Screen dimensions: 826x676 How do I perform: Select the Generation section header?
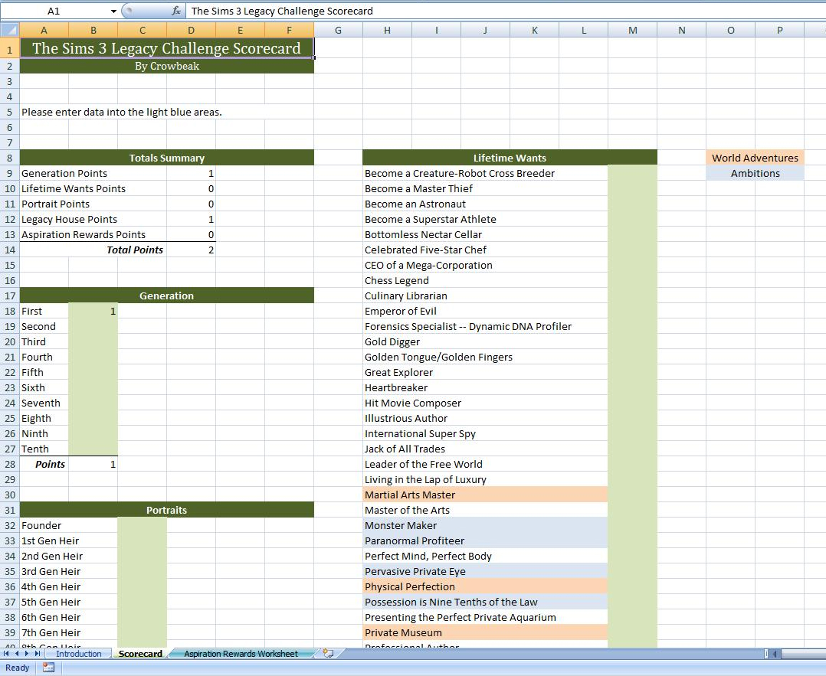click(x=167, y=296)
